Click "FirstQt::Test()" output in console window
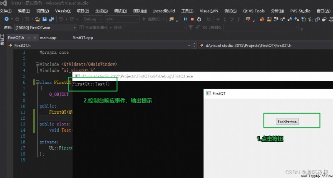 click(x=91, y=84)
